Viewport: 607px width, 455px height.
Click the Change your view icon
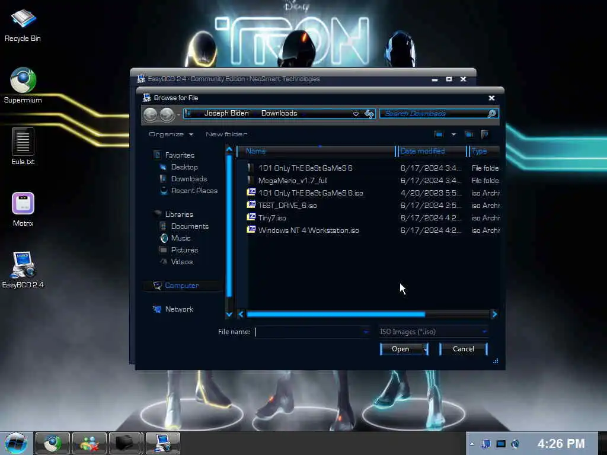pyautogui.click(x=439, y=134)
